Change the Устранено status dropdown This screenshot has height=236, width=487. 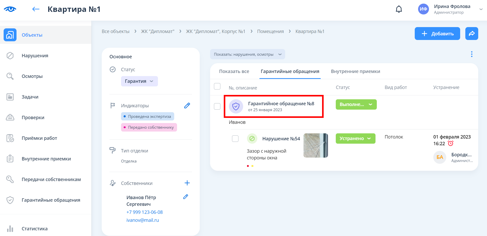pyautogui.click(x=355, y=139)
